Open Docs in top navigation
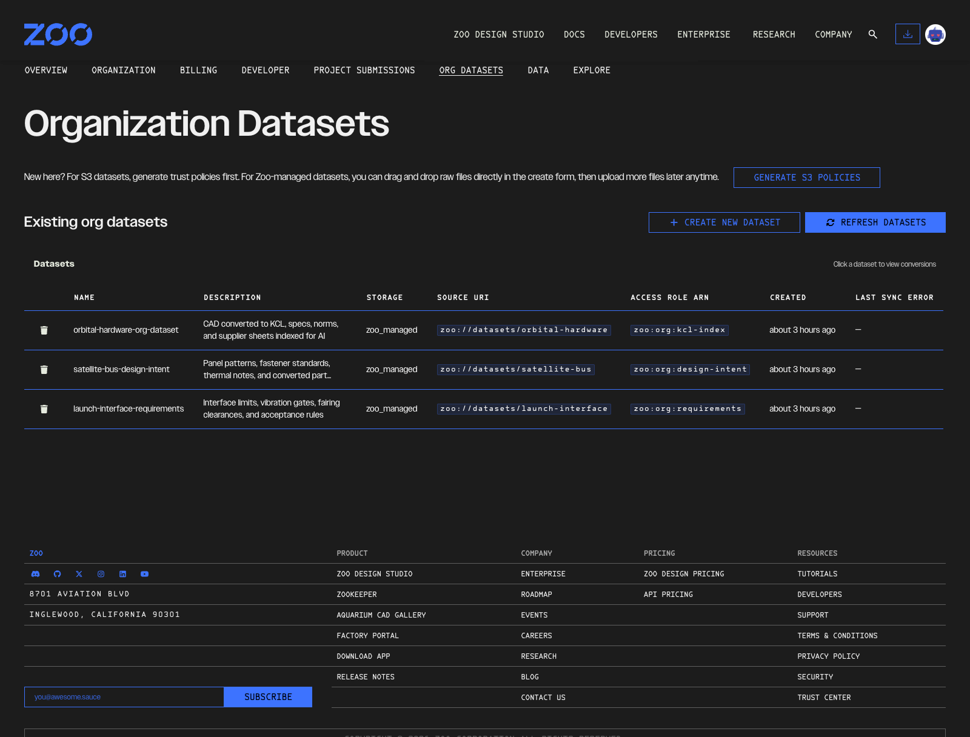The image size is (970, 737). coord(574,35)
